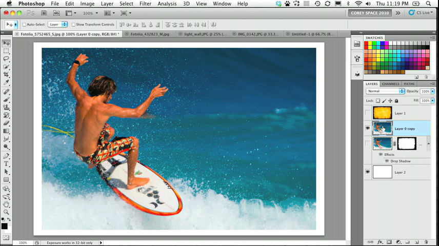This screenshot has height=246, width=439.
Task: Open the Swatches panel options menu
Action: coord(432,37)
